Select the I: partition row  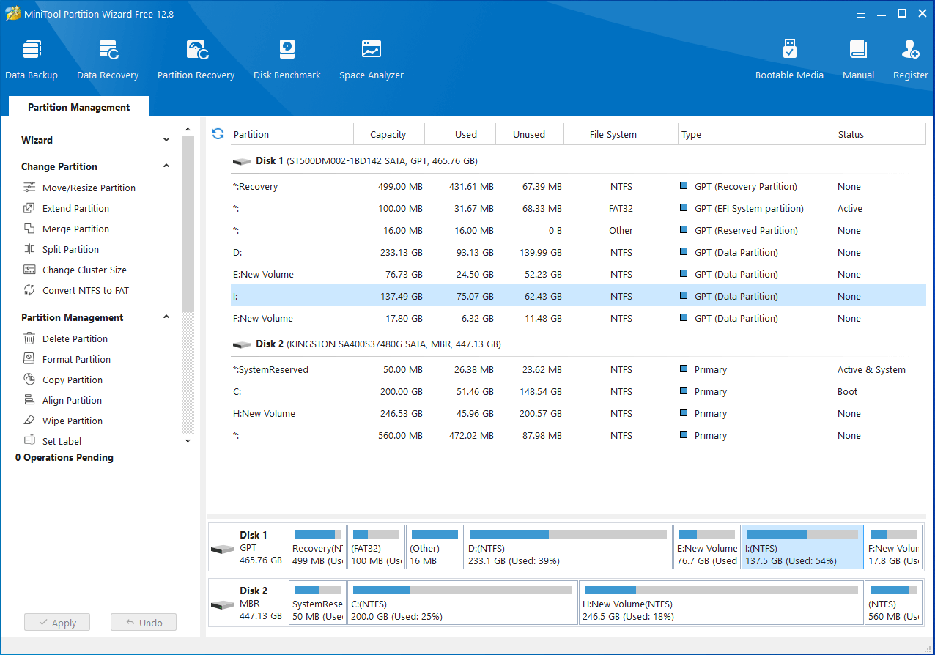point(578,296)
